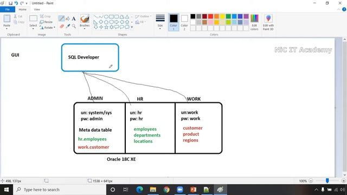The image size is (347, 195).
Task: Open the File menu
Action: (x=8, y=9)
